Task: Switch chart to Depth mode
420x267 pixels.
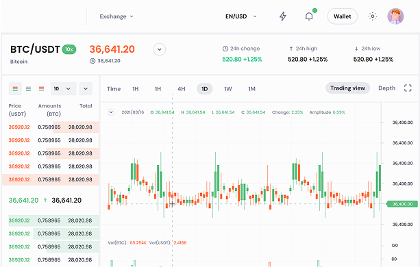Action: point(387,88)
